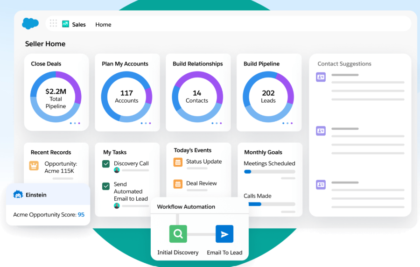Click the Plan My Accounts donut chart
420x267 pixels.
click(x=126, y=97)
